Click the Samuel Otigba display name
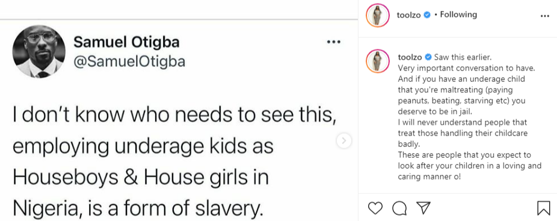Viewport: 557px width, 221px height. [126, 43]
